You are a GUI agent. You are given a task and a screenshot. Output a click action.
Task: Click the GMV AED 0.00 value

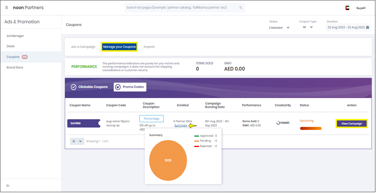(235, 69)
